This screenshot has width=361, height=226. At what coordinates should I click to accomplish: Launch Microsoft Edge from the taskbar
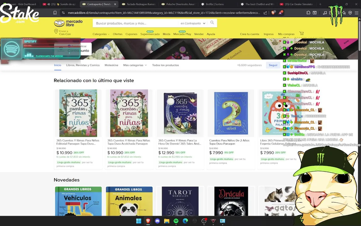185,221
